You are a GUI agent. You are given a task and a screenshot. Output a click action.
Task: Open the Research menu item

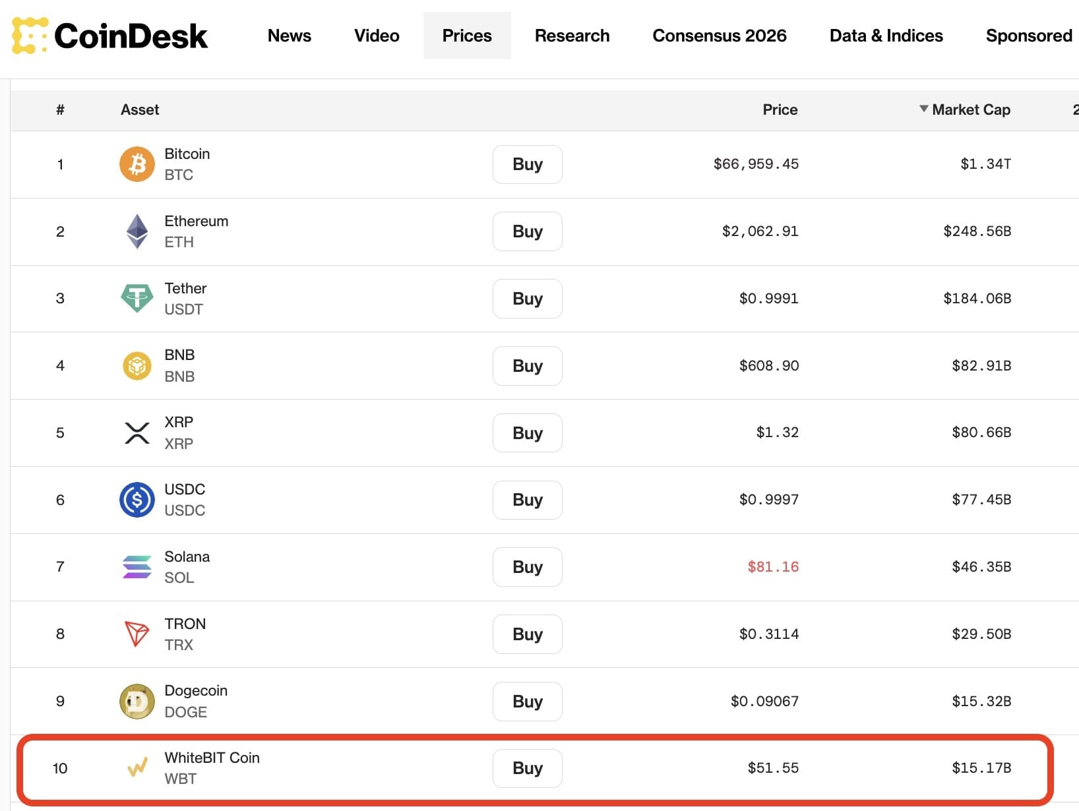572,36
